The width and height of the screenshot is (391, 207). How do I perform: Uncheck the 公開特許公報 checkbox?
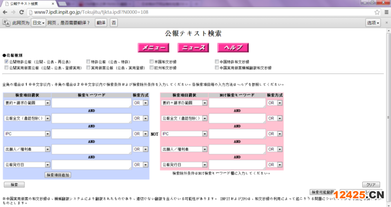point(7,61)
